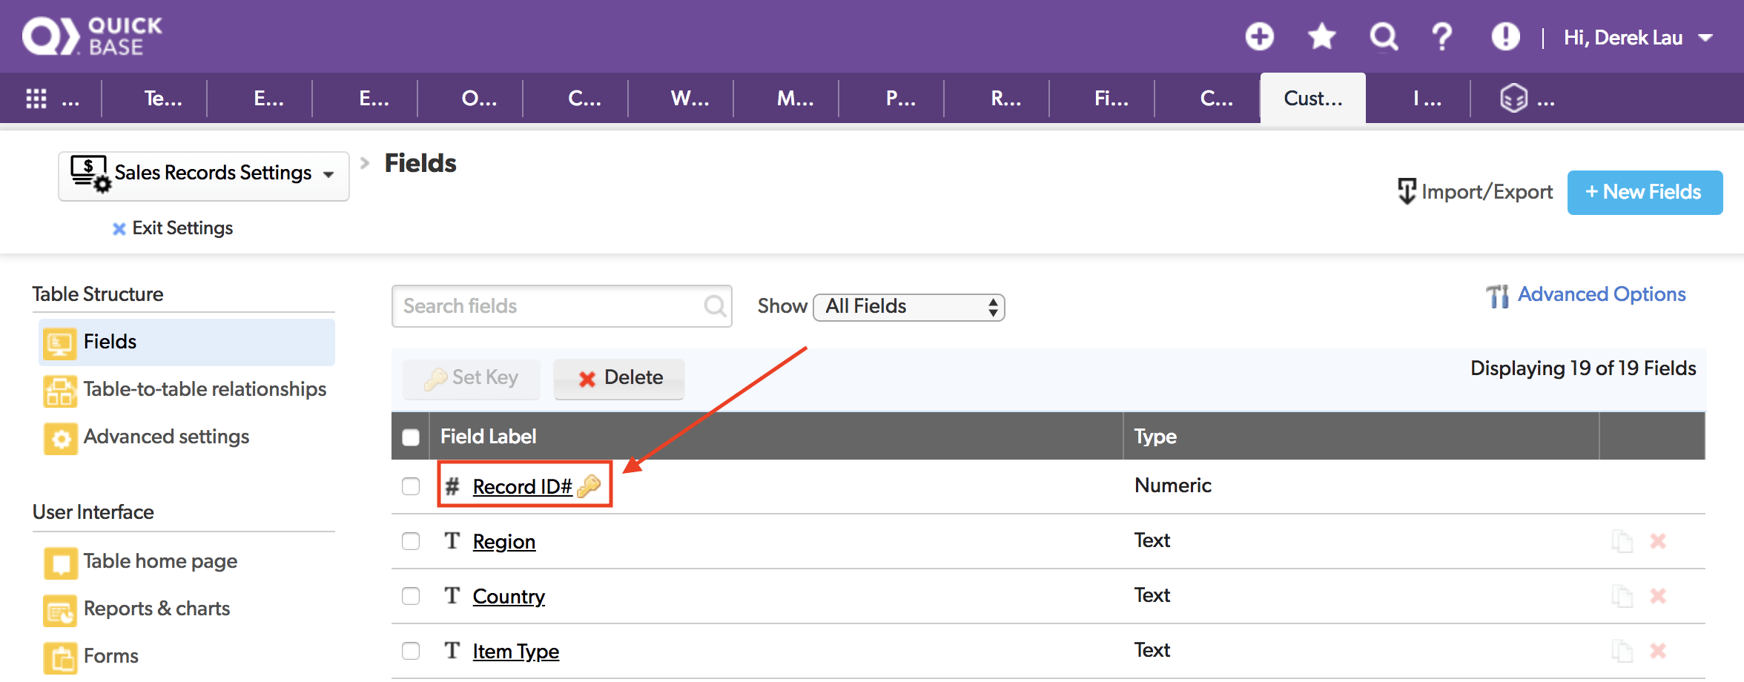This screenshot has width=1744, height=682.
Task: Click the Set Key button with key icon
Action: (x=471, y=378)
